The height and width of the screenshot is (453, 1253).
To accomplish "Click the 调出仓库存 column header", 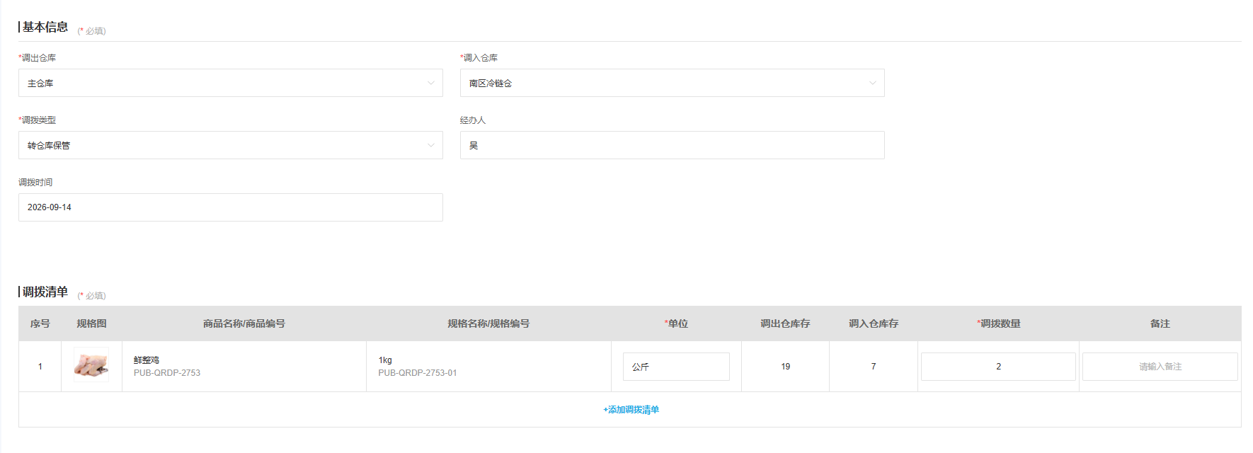I will pos(785,323).
